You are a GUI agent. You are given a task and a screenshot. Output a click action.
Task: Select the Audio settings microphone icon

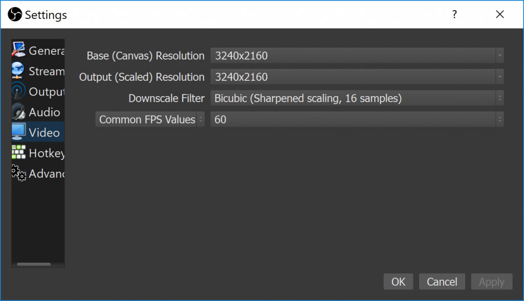[x=18, y=111]
